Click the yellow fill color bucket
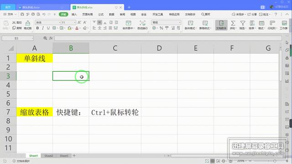The width and height of the screenshot is (292, 164). 69,28
